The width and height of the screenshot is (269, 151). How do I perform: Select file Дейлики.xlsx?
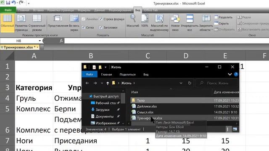[x=185, y=106]
